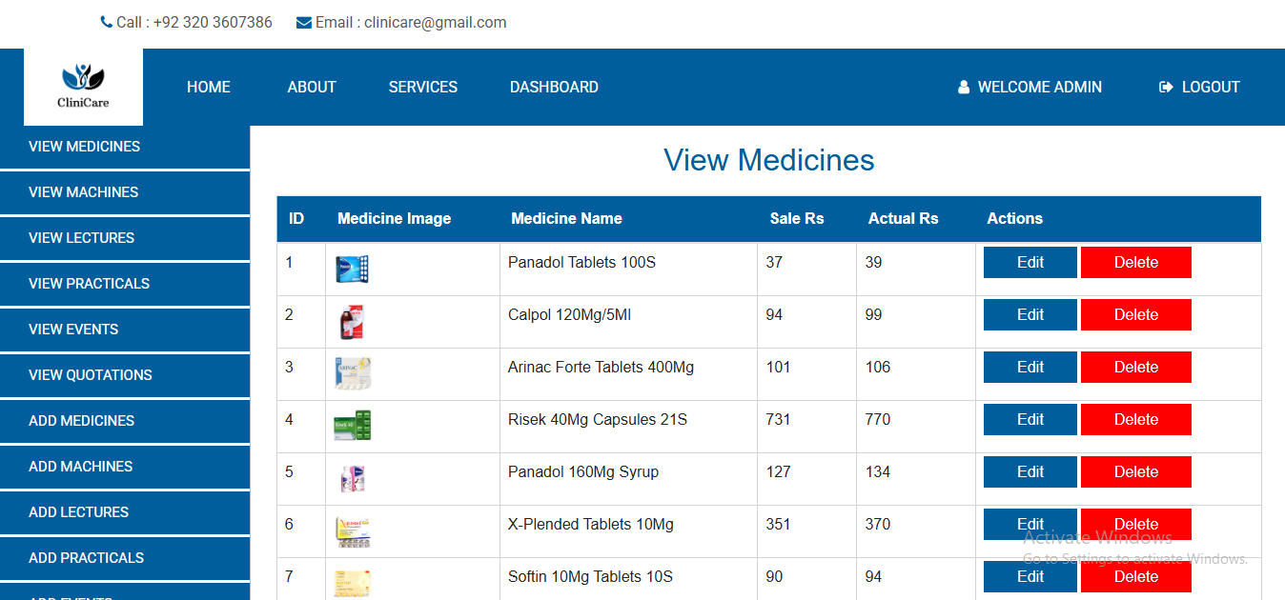Viewport: 1285px width, 600px height.
Task: Open the HOME nav item
Action: click(x=209, y=87)
